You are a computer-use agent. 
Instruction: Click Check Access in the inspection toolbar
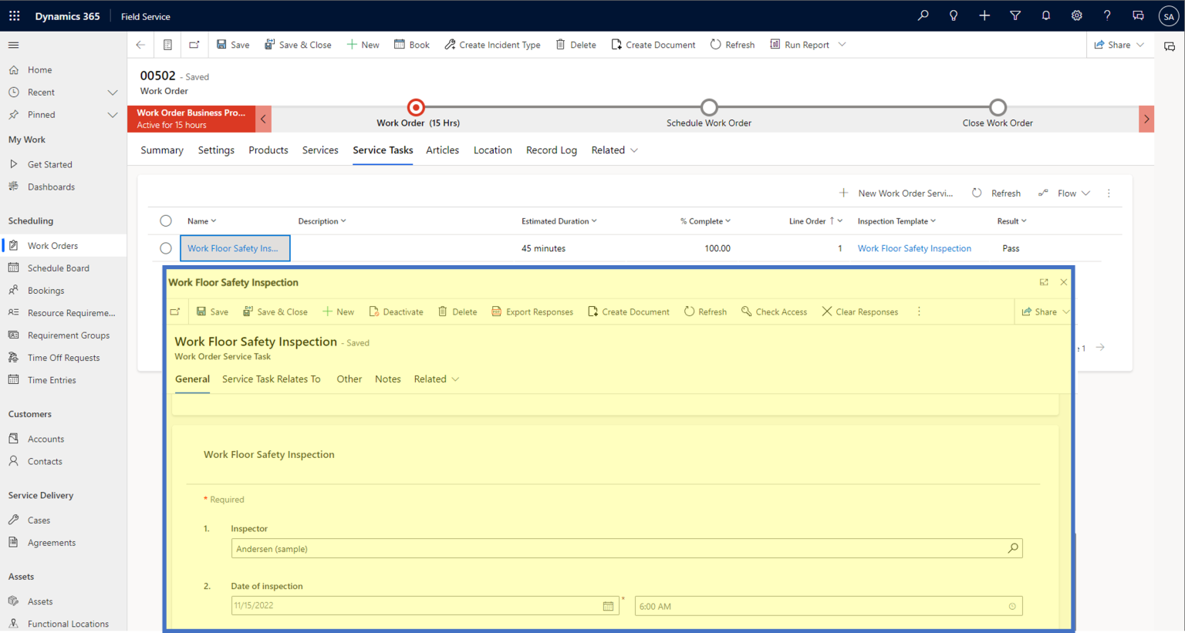[774, 311]
